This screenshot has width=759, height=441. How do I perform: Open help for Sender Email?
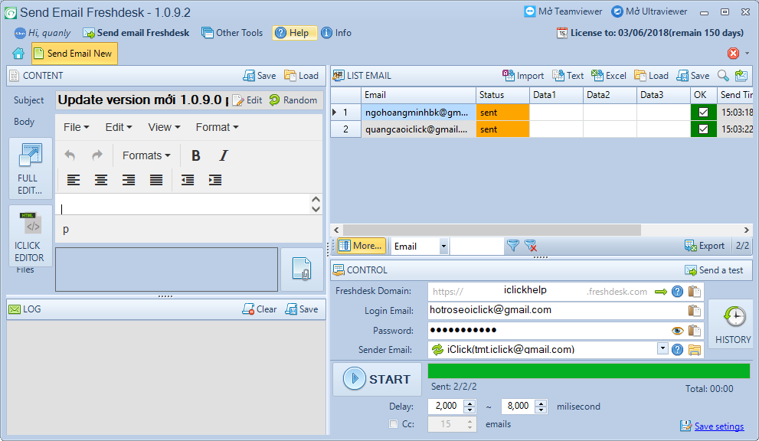pyautogui.click(x=677, y=350)
